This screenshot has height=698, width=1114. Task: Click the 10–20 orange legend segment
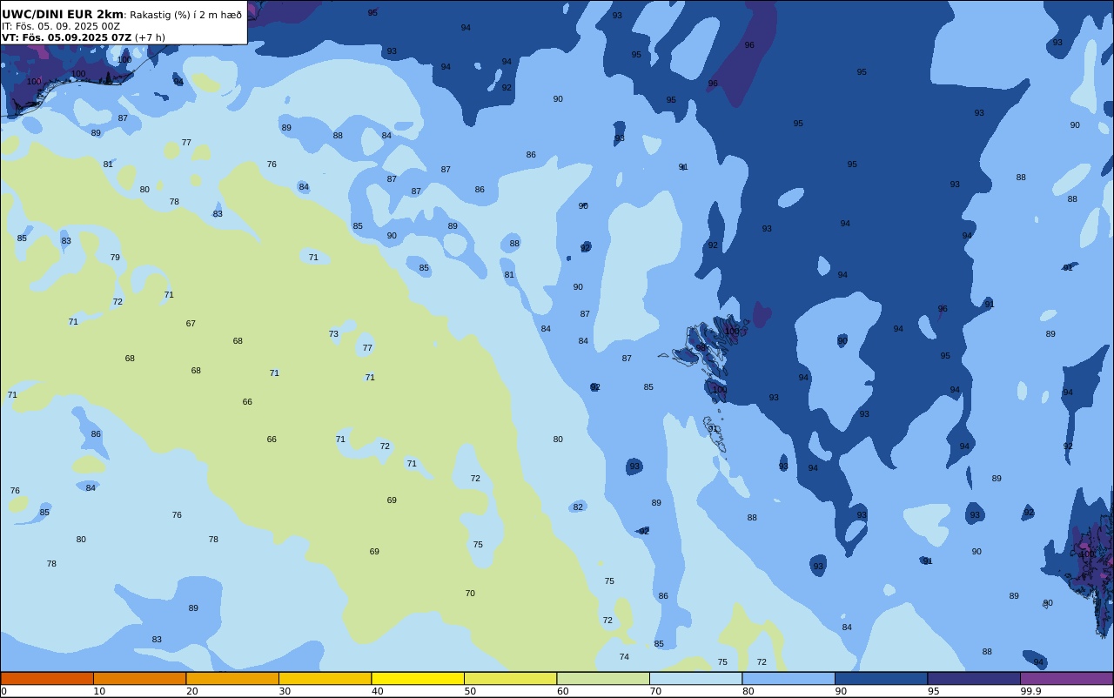point(139,678)
